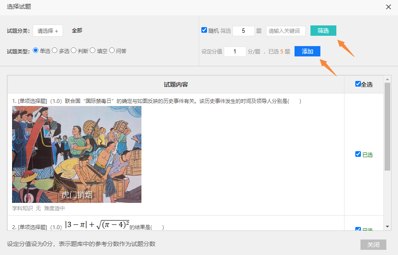Select the 问答 question type
The height and width of the screenshot is (255, 398).
[112, 50]
